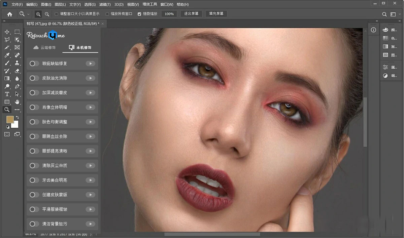Open the 滤镜(T) menu
Screen dimensions: 404x238
tap(104, 5)
